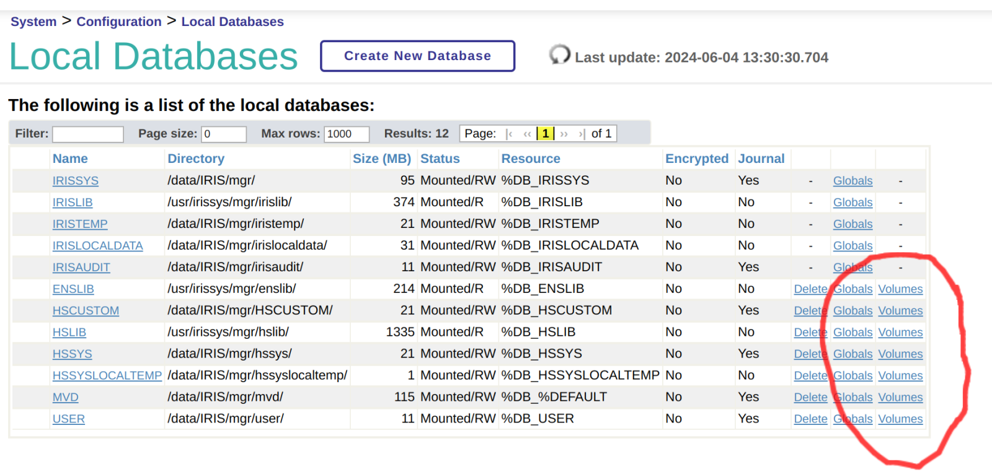Open Volumes for USER database
The height and width of the screenshot is (472, 992).
[900, 419]
